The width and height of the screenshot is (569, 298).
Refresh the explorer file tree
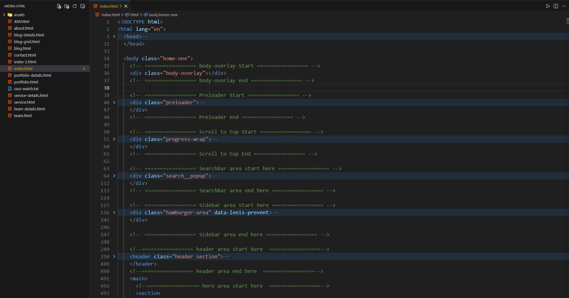point(75,6)
